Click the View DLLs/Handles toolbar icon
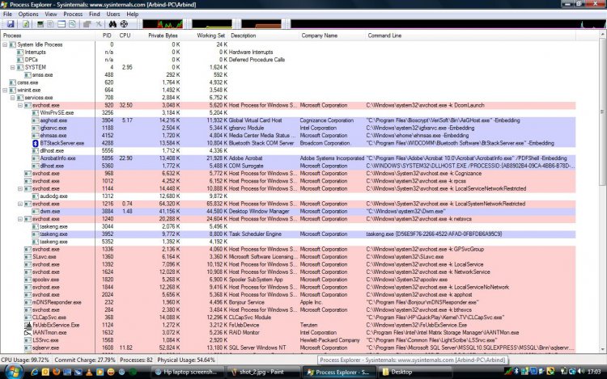This screenshot has height=379, width=607. (x=72, y=24)
